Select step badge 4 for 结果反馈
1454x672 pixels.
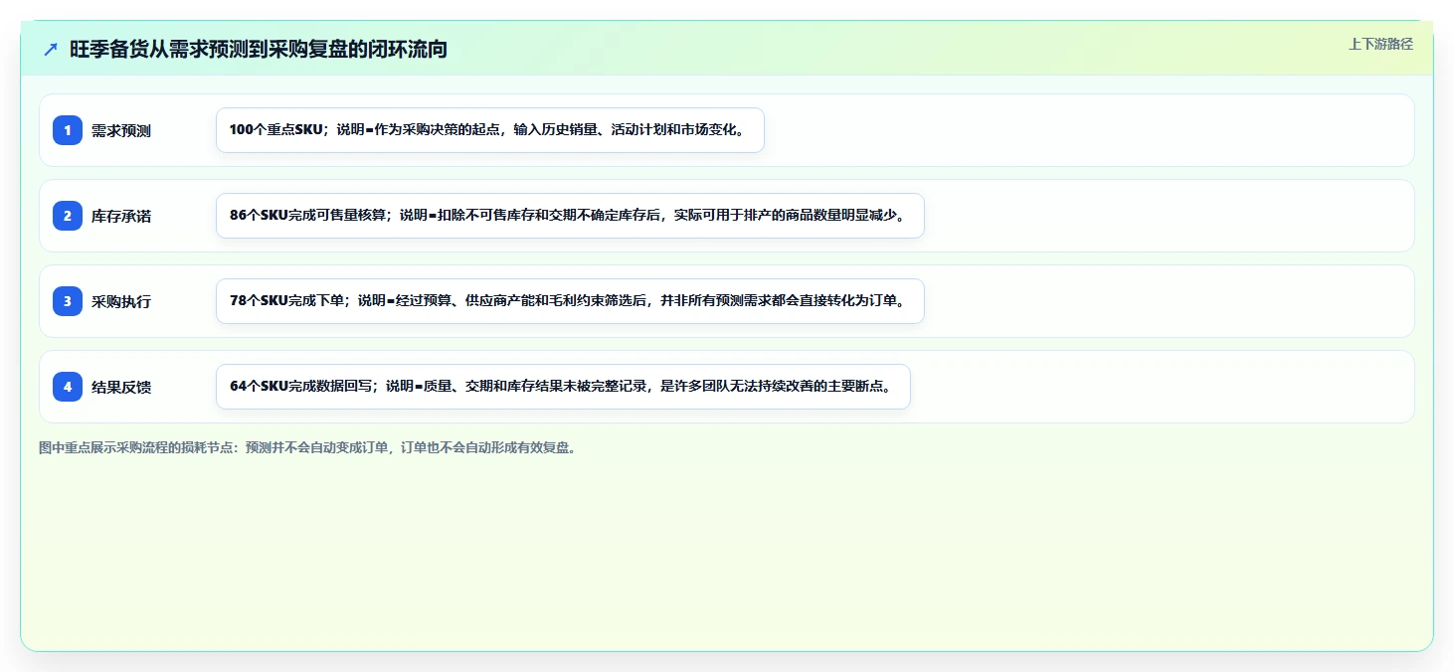(68, 387)
